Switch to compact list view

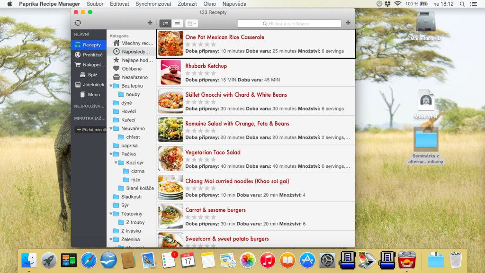pyautogui.click(x=177, y=24)
